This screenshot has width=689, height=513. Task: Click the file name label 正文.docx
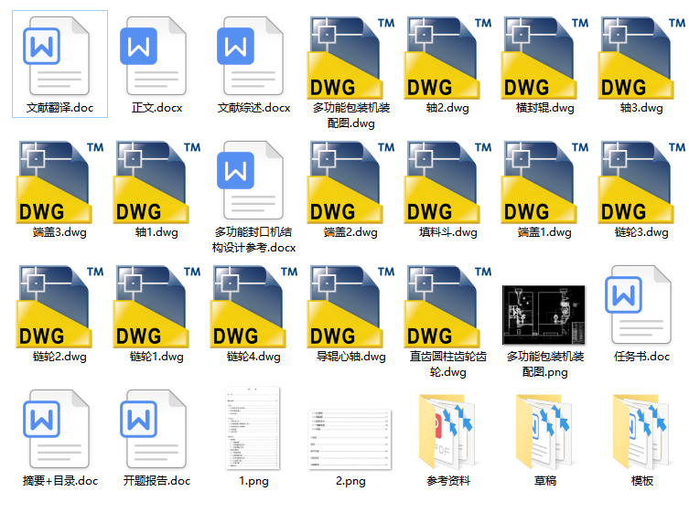coord(156,108)
